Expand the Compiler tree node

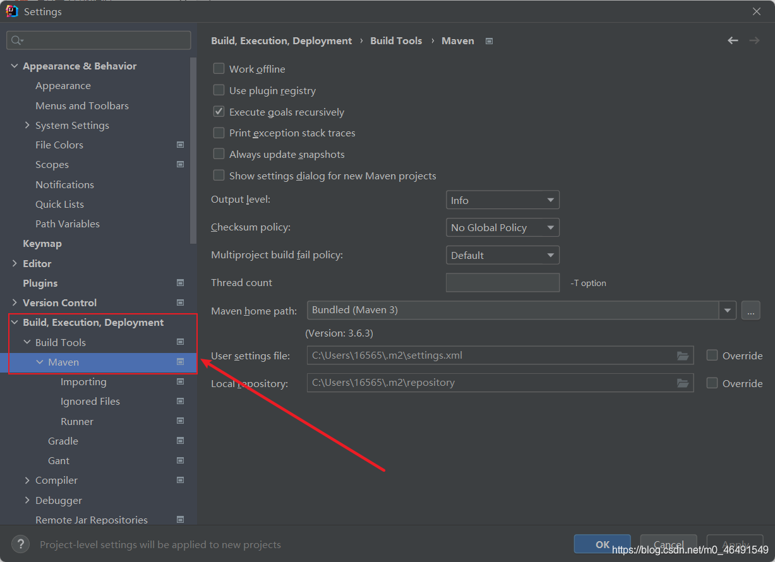pyautogui.click(x=27, y=481)
